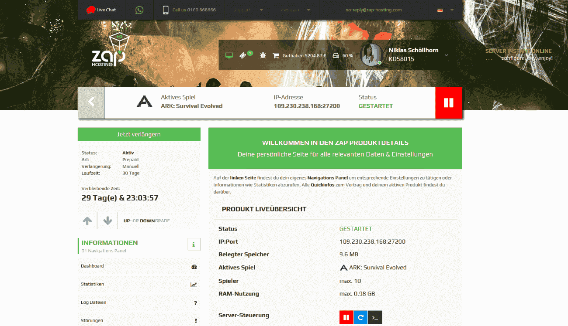
Task: Click the green monitor icon
Action: pyautogui.click(x=229, y=55)
